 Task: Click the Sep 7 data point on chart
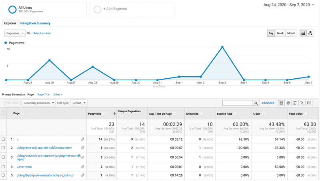pos(309,77)
